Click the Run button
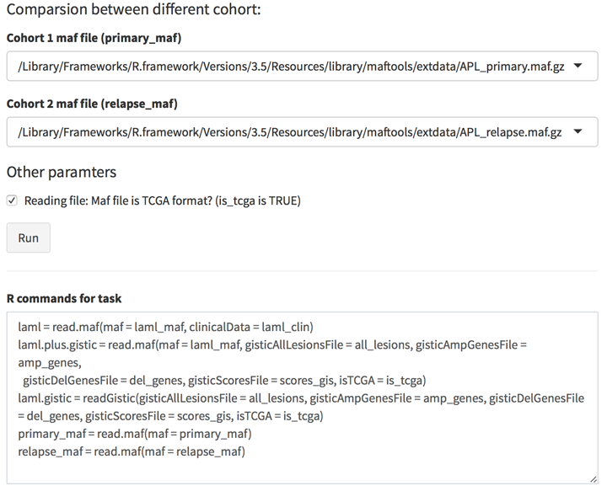Image resolution: width=607 pixels, height=491 pixels. (29, 237)
